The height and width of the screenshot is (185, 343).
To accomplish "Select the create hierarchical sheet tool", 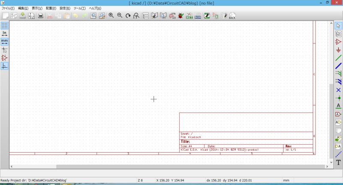I will [338, 130].
